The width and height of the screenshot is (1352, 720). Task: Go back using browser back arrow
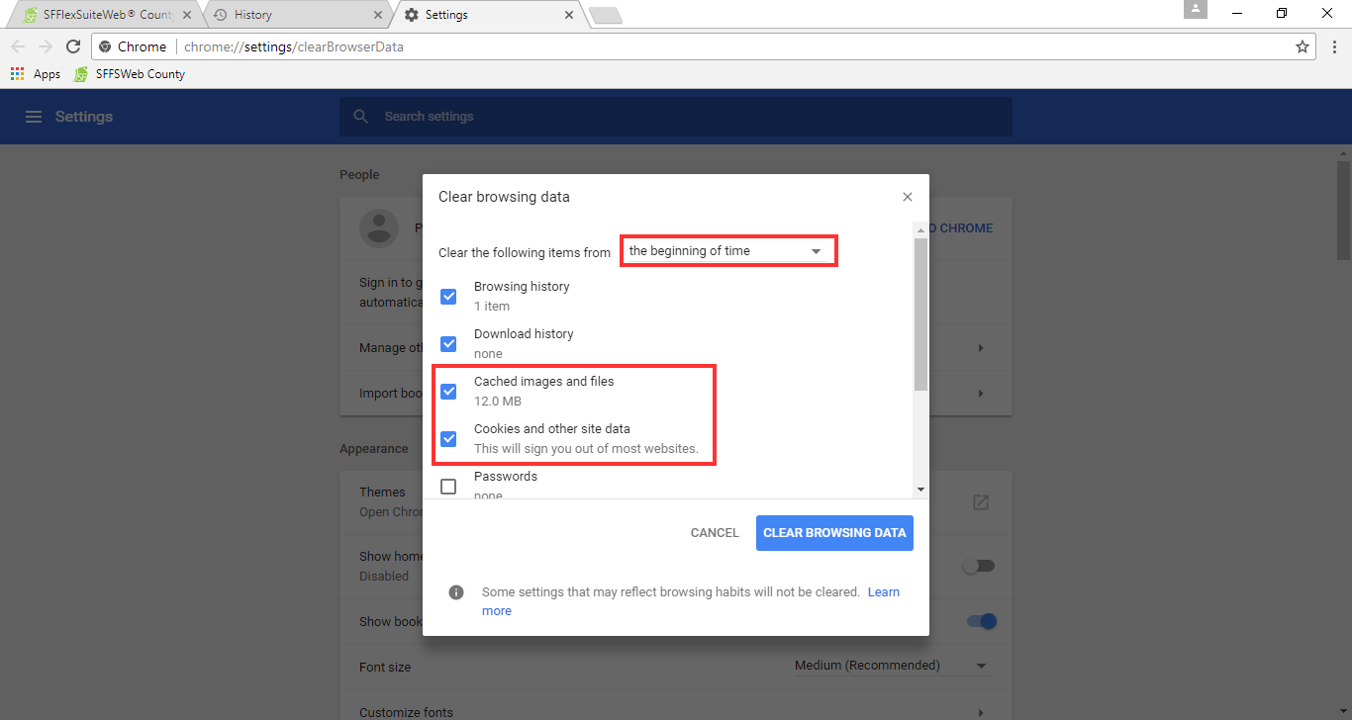click(x=18, y=46)
